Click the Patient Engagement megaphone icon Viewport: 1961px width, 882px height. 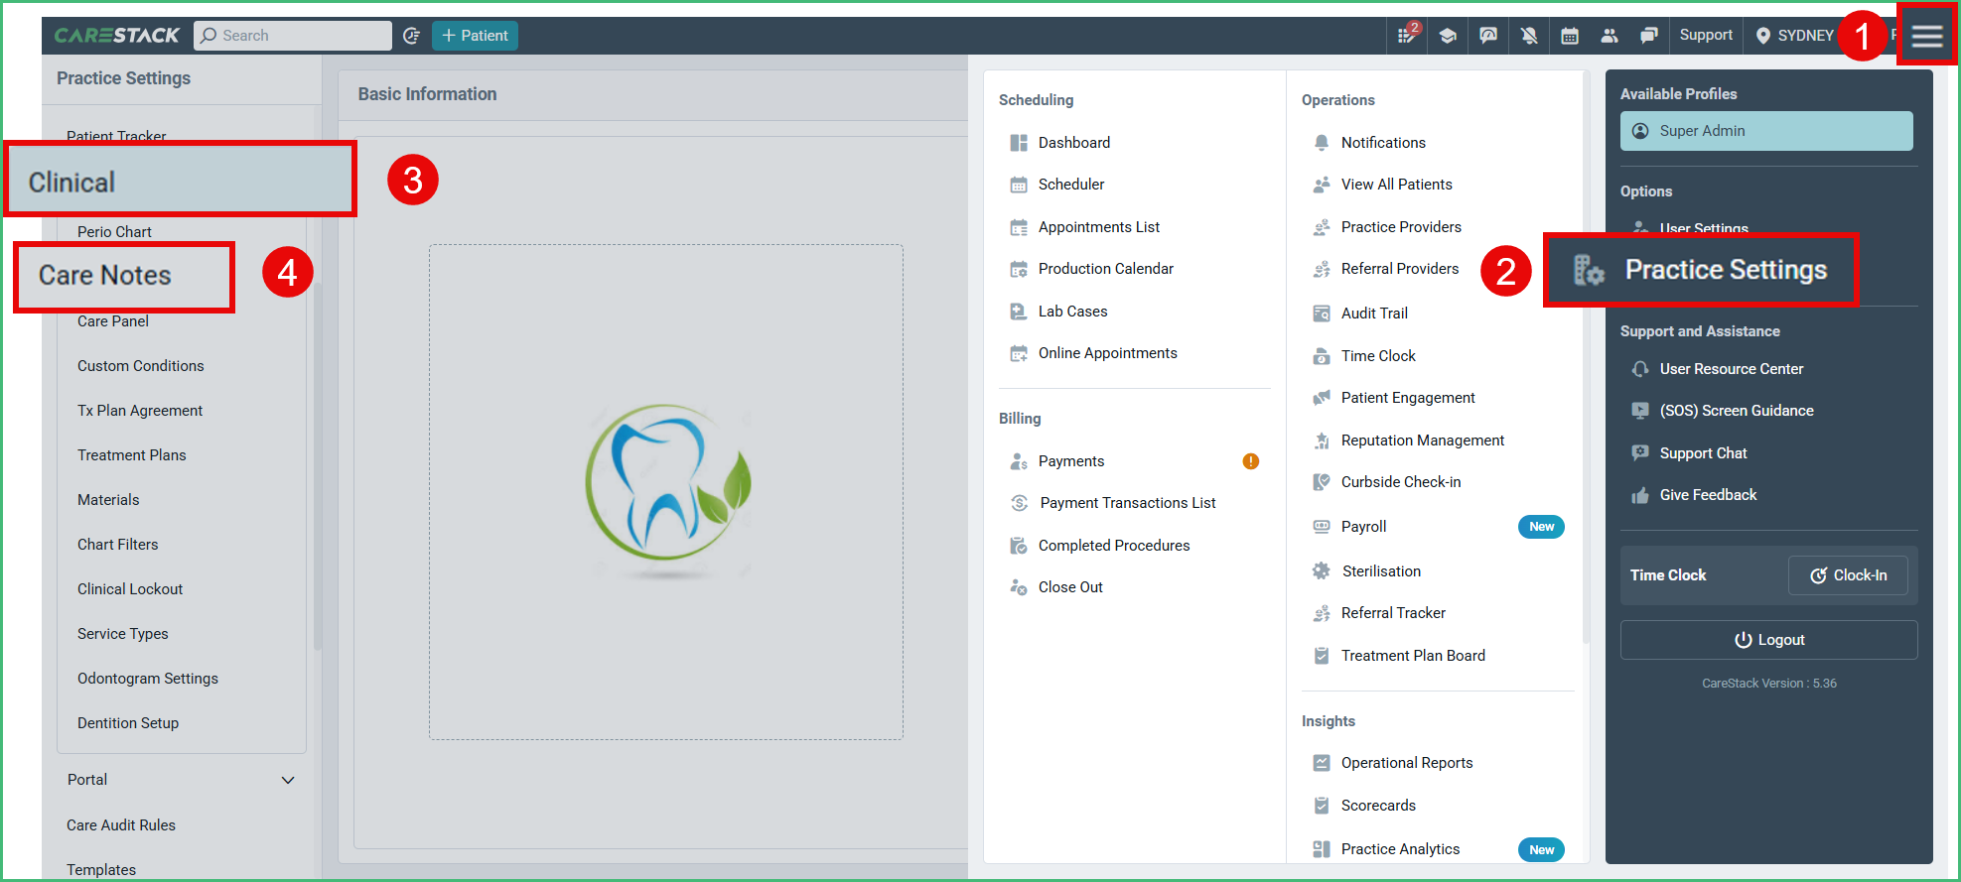(1322, 398)
